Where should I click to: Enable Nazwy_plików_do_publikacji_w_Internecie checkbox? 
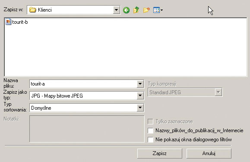(x=150, y=130)
